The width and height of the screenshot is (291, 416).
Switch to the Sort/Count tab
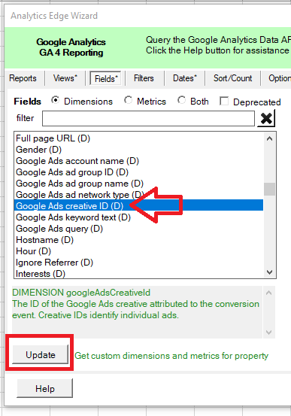point(232,78)
